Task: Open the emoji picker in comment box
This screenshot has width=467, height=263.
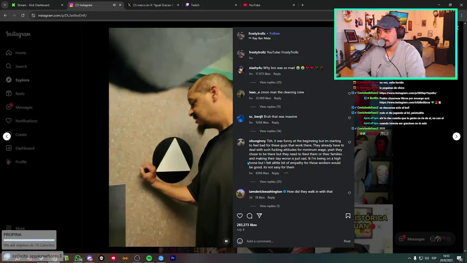Action: click(240, 241)
